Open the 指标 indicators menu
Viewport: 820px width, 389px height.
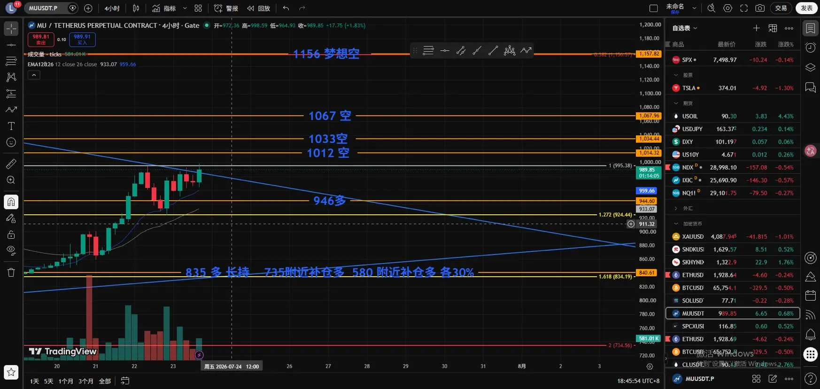coord(164,8)
